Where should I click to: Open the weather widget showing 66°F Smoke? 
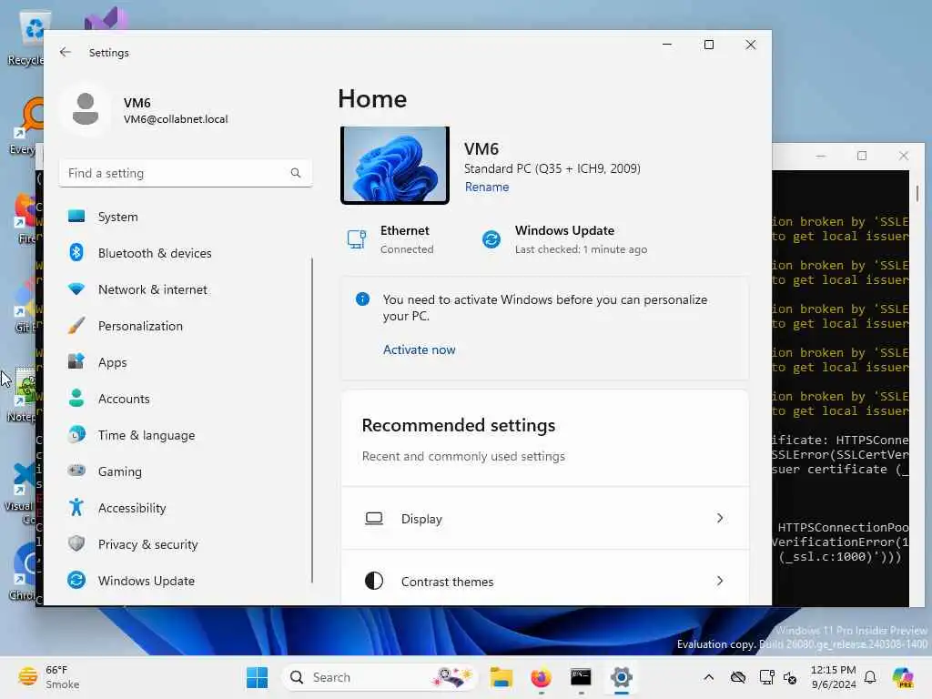(x=49, y=677)
